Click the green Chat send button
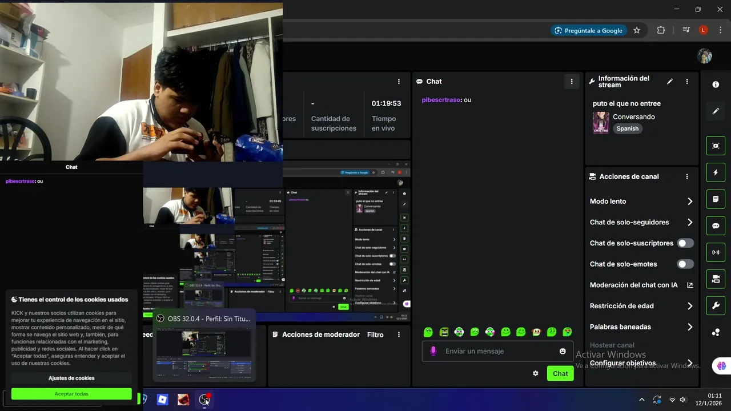 click(560, 373)
